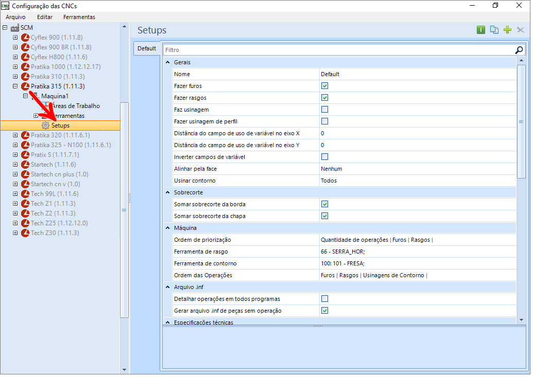Open the Ferramentas menu
This screenshot has height=377, width=533.
click(x=79, y=17)
